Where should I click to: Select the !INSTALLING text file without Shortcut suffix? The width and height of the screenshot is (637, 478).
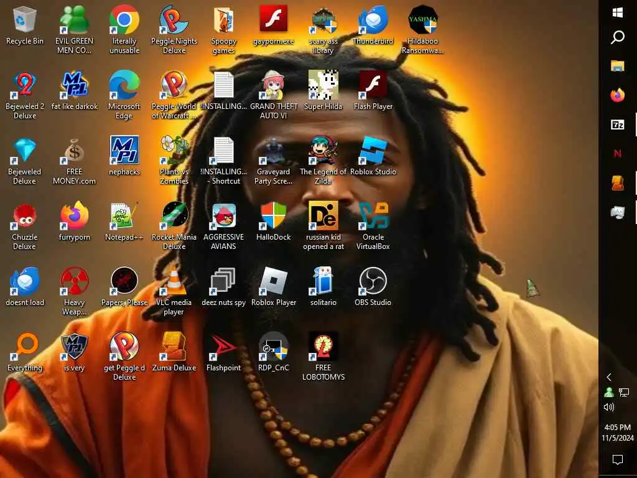pyautogui.click(x=224, y=85)
